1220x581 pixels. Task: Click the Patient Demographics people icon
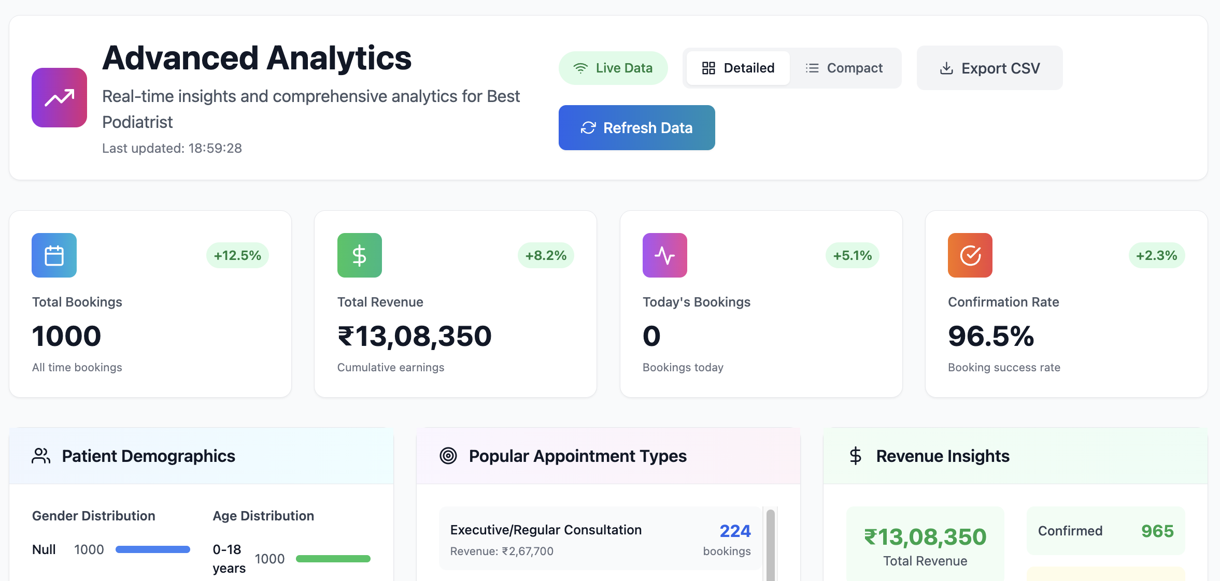(x=41, y=456)
